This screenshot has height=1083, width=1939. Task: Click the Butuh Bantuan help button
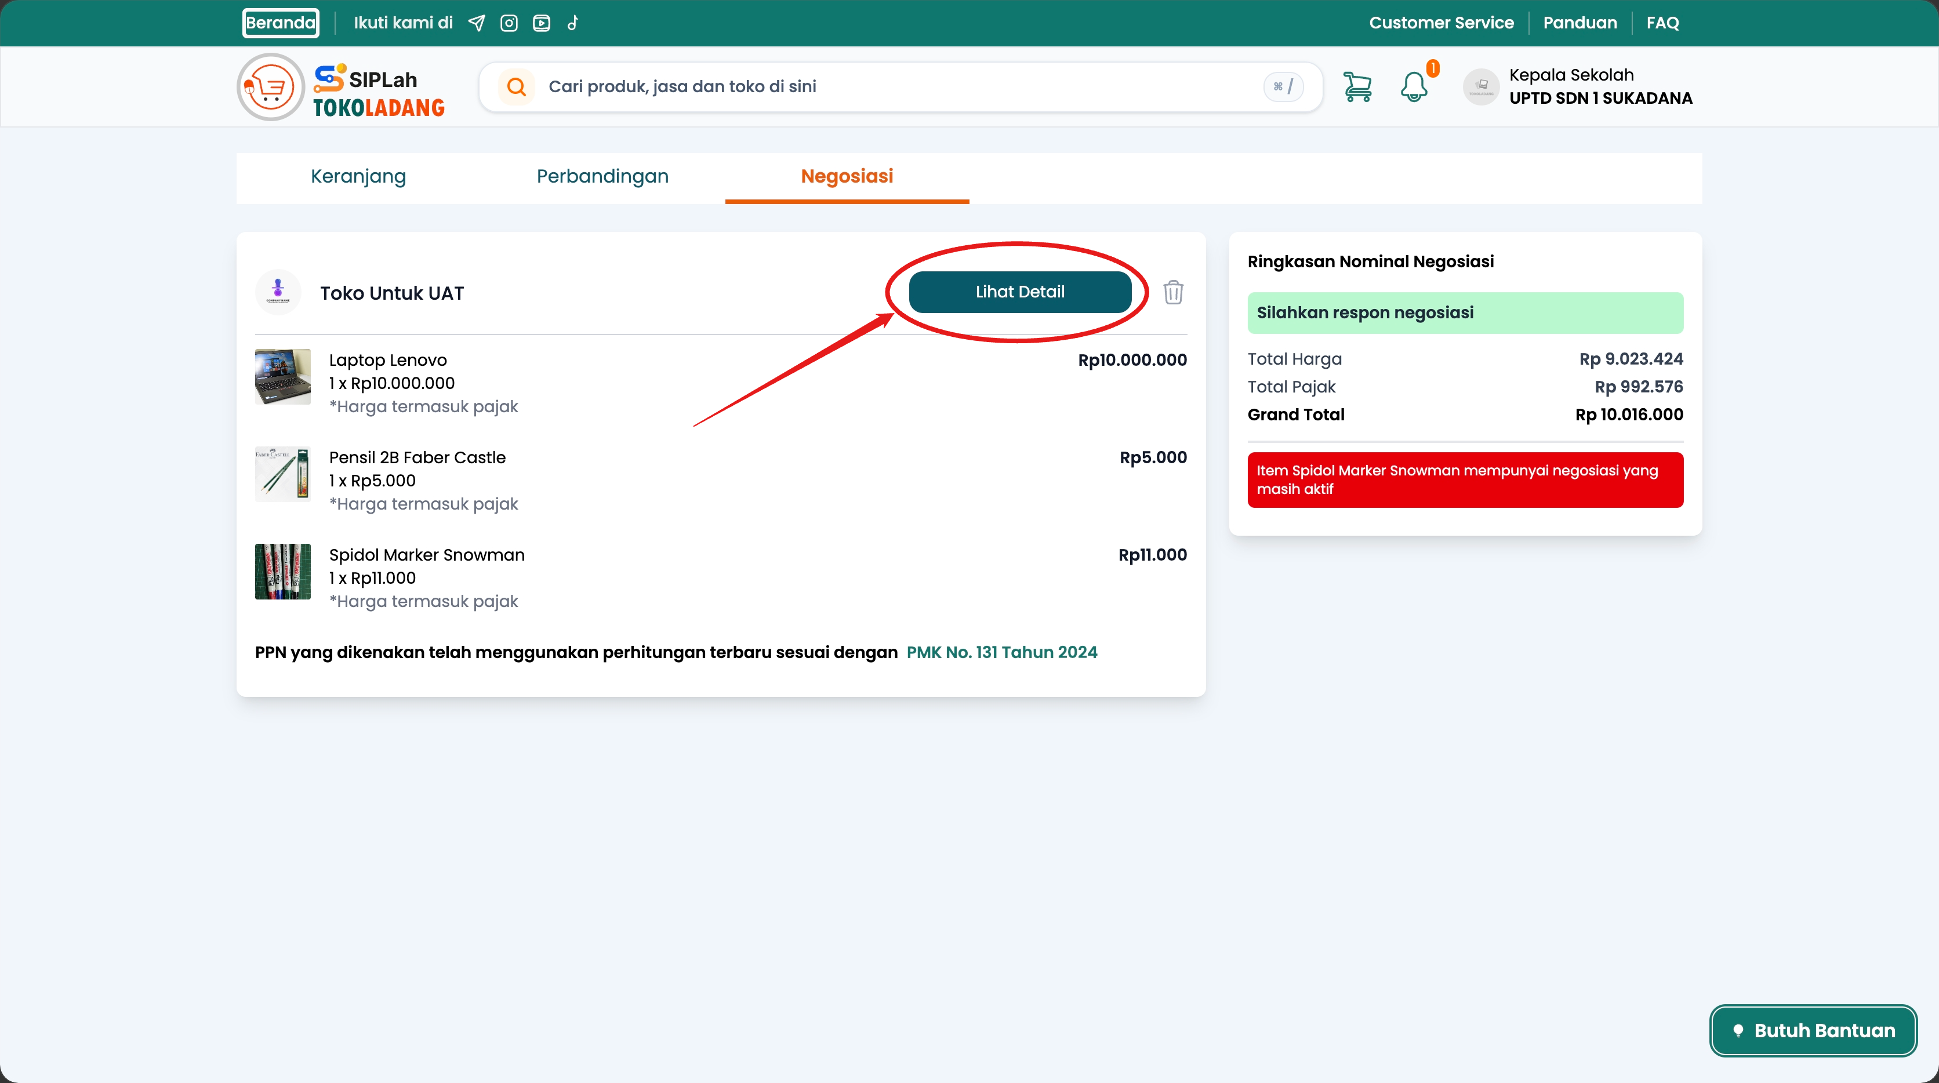pyautogui.click(x=1813, y=1031)
